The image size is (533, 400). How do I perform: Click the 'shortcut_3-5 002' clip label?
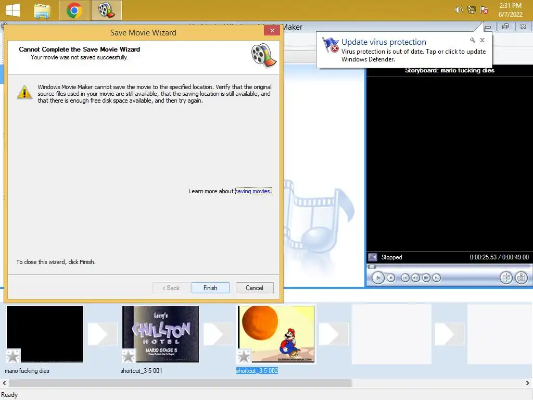[257, 371]
